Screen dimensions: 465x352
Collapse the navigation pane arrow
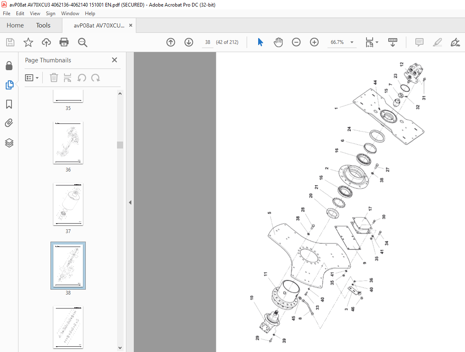pos(130,203)
